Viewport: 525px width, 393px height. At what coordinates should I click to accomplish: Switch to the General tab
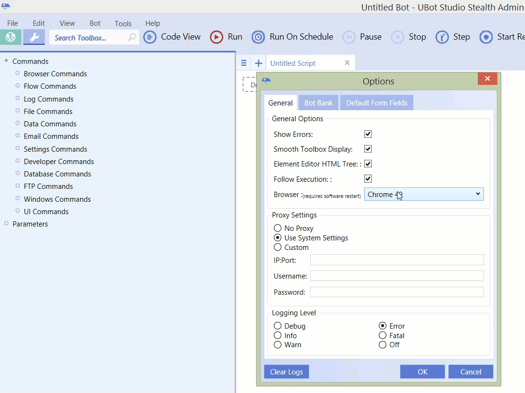[x=280, y=103]
